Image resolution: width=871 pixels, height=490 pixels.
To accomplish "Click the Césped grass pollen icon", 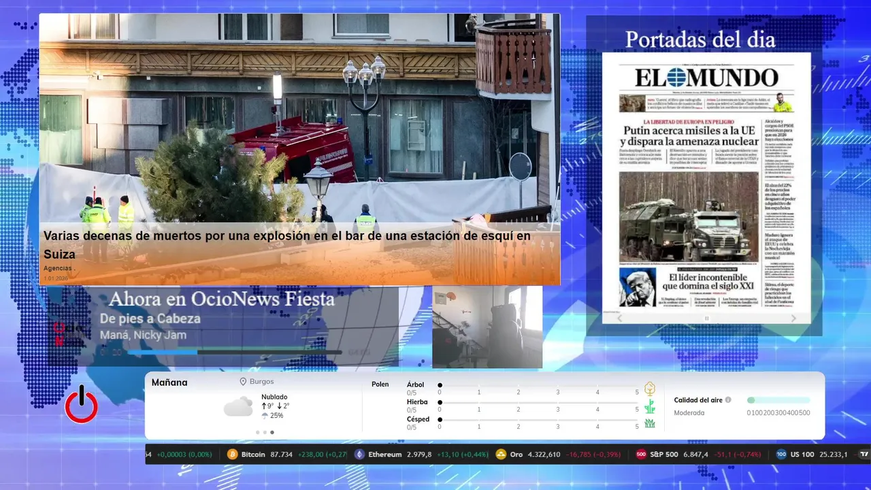I will (650, 423).
